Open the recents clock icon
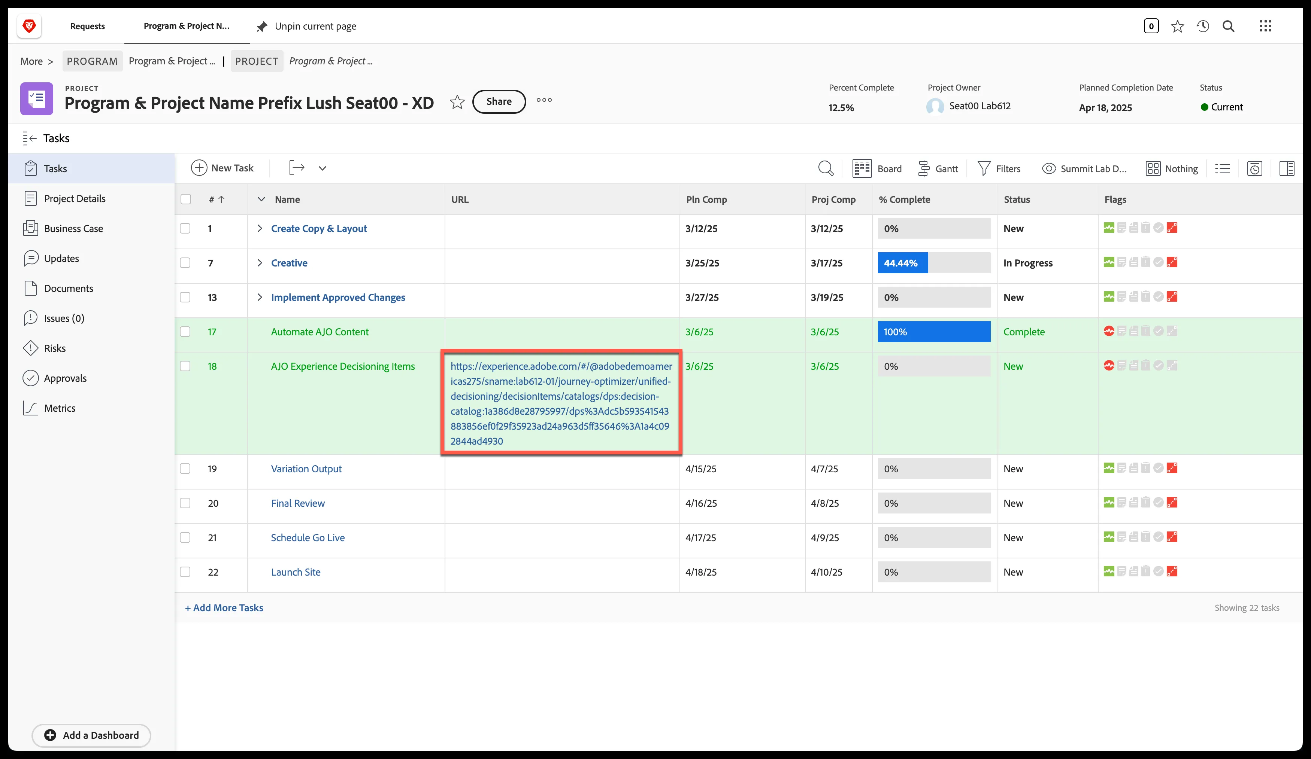 pyautogui.click(x=1202, y=26)
